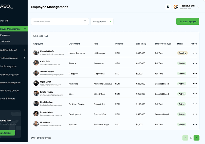Click Ibrahim Musa's avatar photo
Image resolution: width=205 pixels, height=144 pixels.
[x=36, y=114]
